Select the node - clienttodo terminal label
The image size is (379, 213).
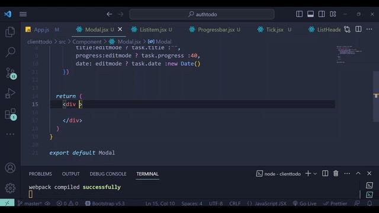(278, 174)
